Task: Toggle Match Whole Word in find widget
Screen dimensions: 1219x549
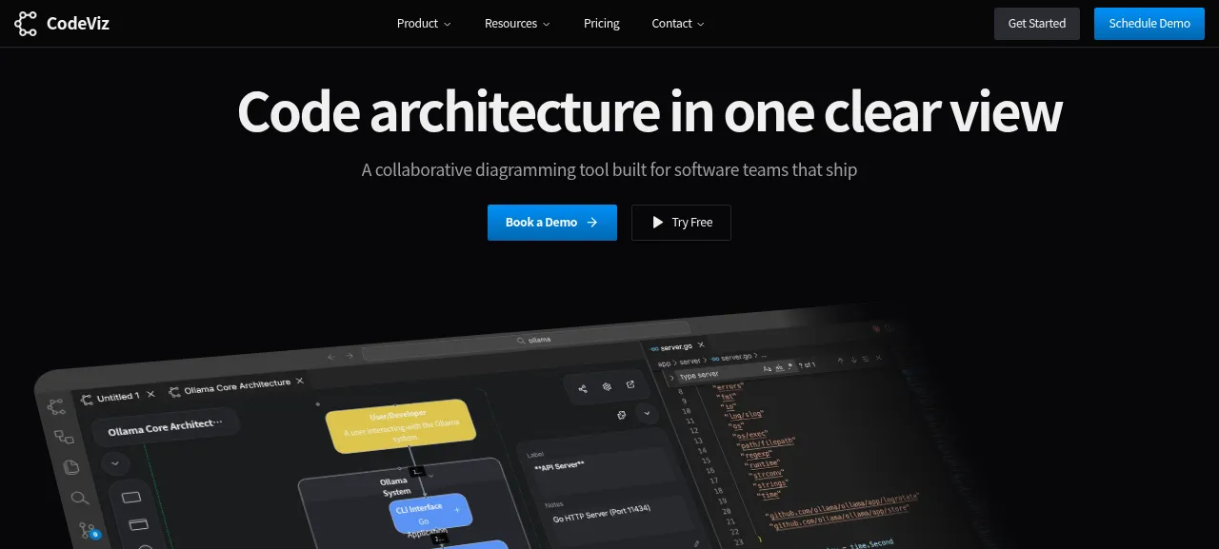Action: pyautogui.click(x=780, y=367)
